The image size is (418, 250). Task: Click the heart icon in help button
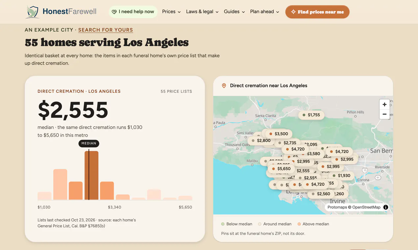pos(114,12)
